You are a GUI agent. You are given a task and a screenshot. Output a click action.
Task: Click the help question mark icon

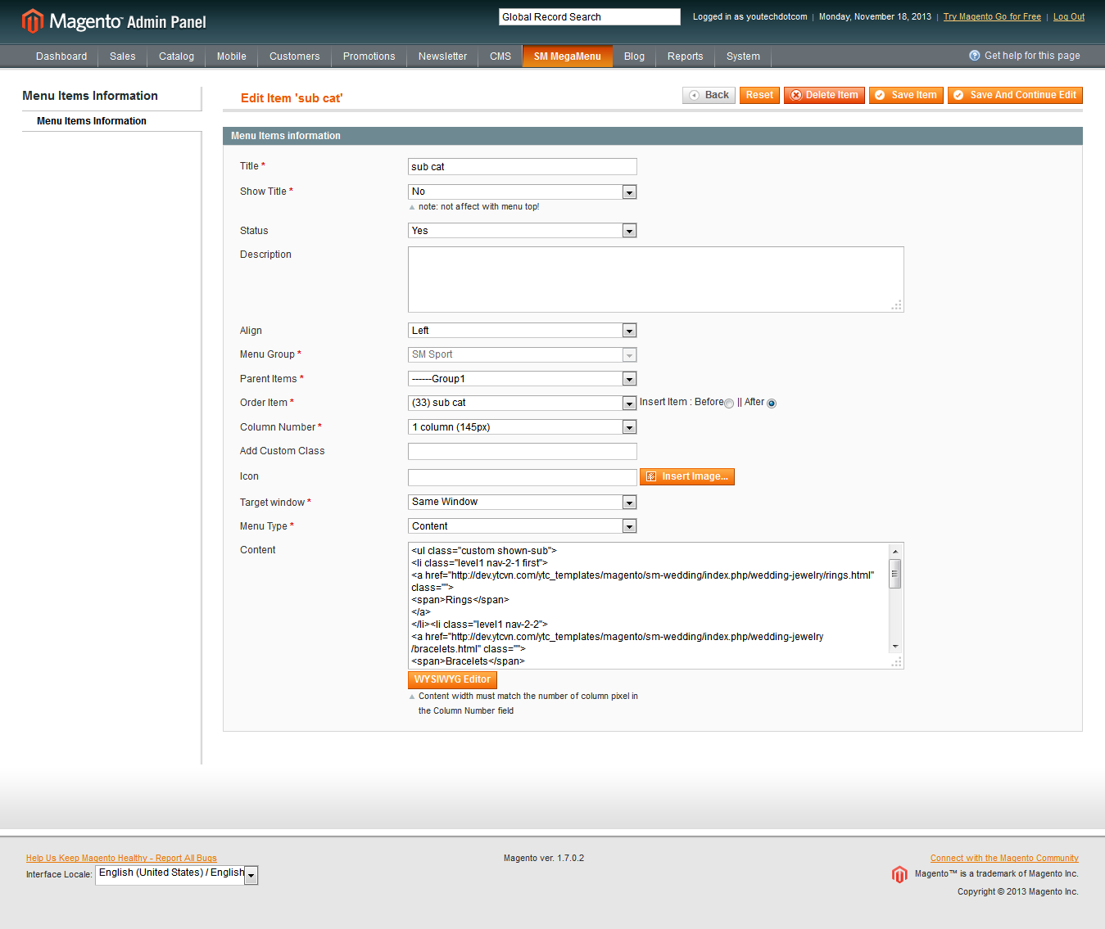975,56
